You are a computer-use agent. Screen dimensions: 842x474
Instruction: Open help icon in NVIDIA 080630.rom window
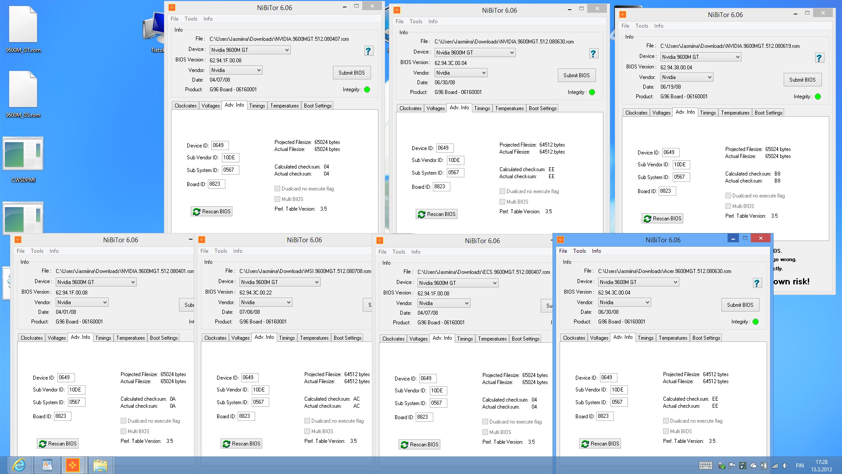[x=593, y=54]
